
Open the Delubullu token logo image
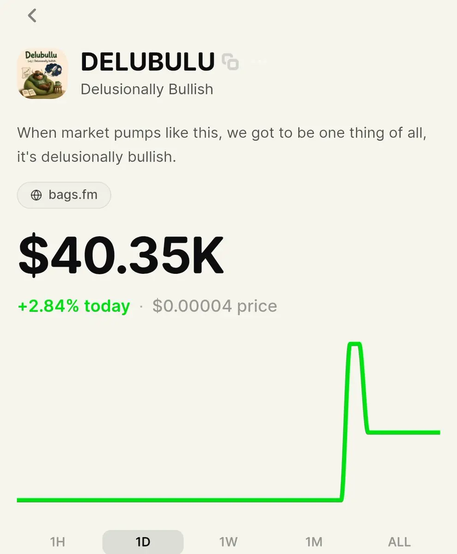click(x=43, y=73)
